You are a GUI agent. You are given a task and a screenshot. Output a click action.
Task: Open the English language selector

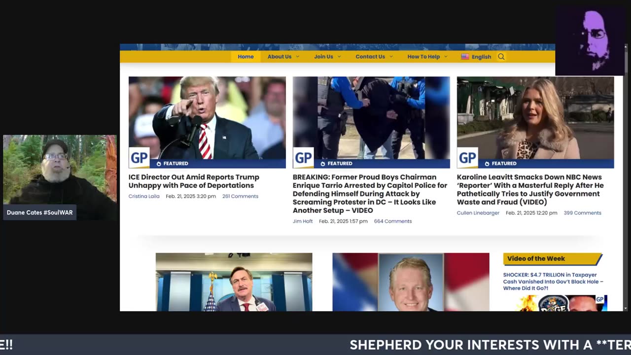pyautogui.click(x=476, y=57)
